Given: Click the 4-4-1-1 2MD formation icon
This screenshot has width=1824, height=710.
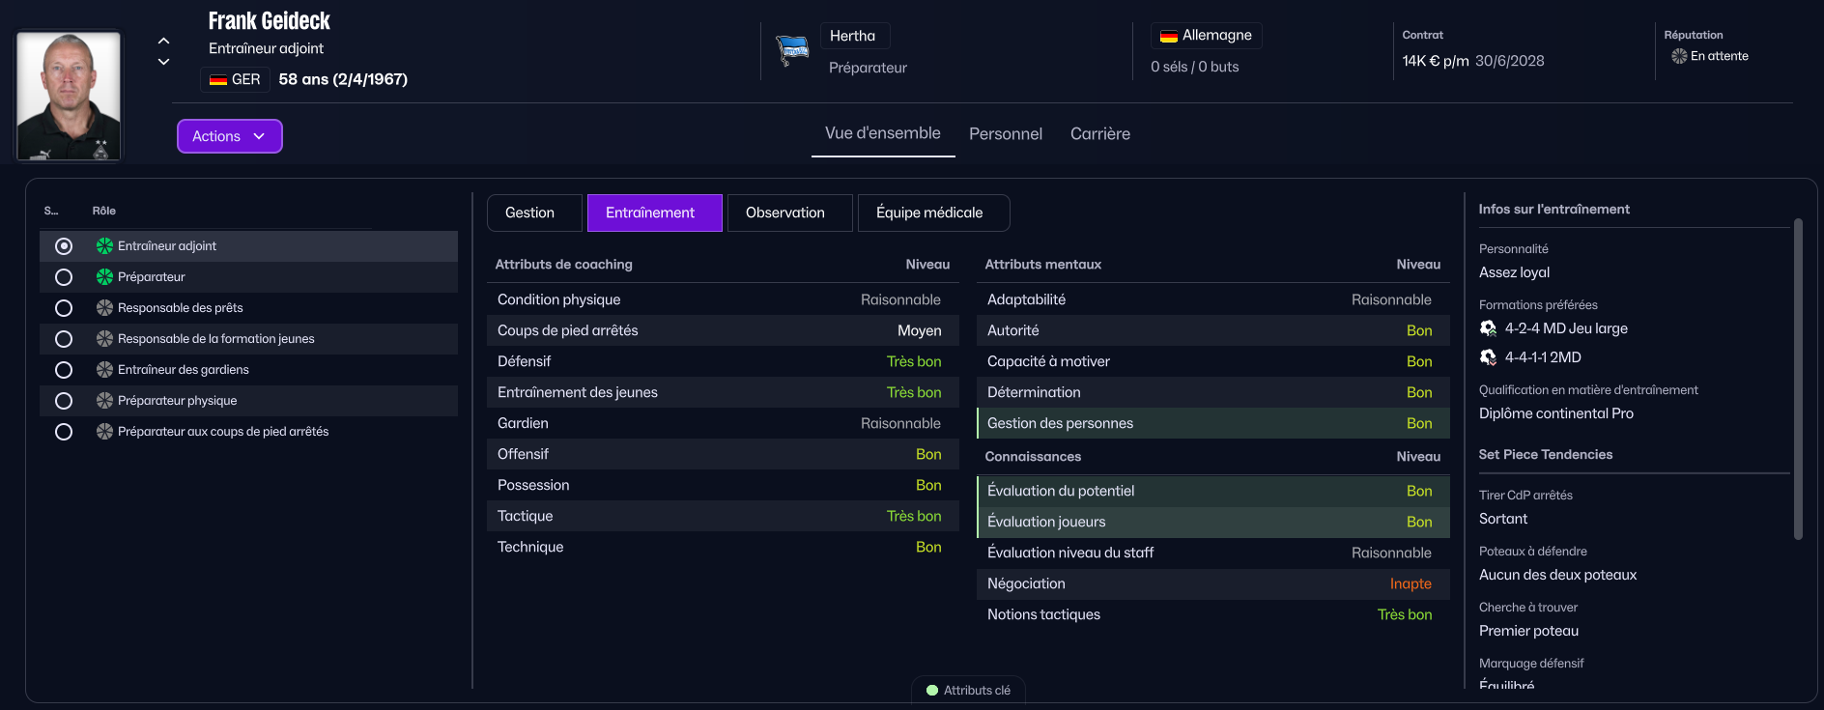Looking at the screenshot, I should 1488,357.
